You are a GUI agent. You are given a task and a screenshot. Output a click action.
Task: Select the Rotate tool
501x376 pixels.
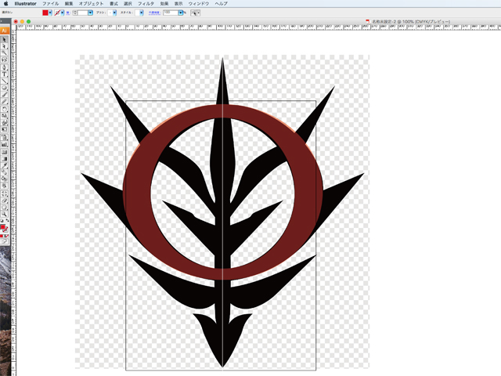point(5,109)
